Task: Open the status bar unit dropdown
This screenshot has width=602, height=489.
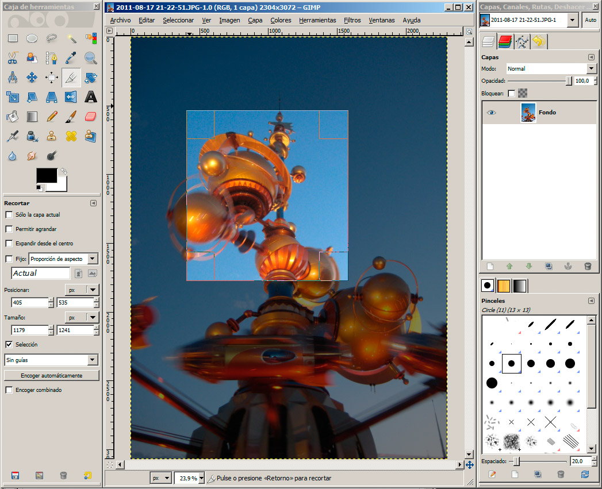Action: 161,478
